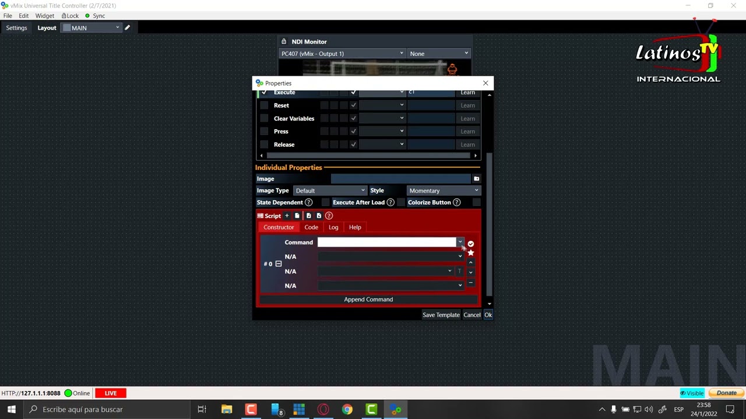746x419 pixels.
Task: Click the volume icon in system tray
Action: (x=649, y=409)
